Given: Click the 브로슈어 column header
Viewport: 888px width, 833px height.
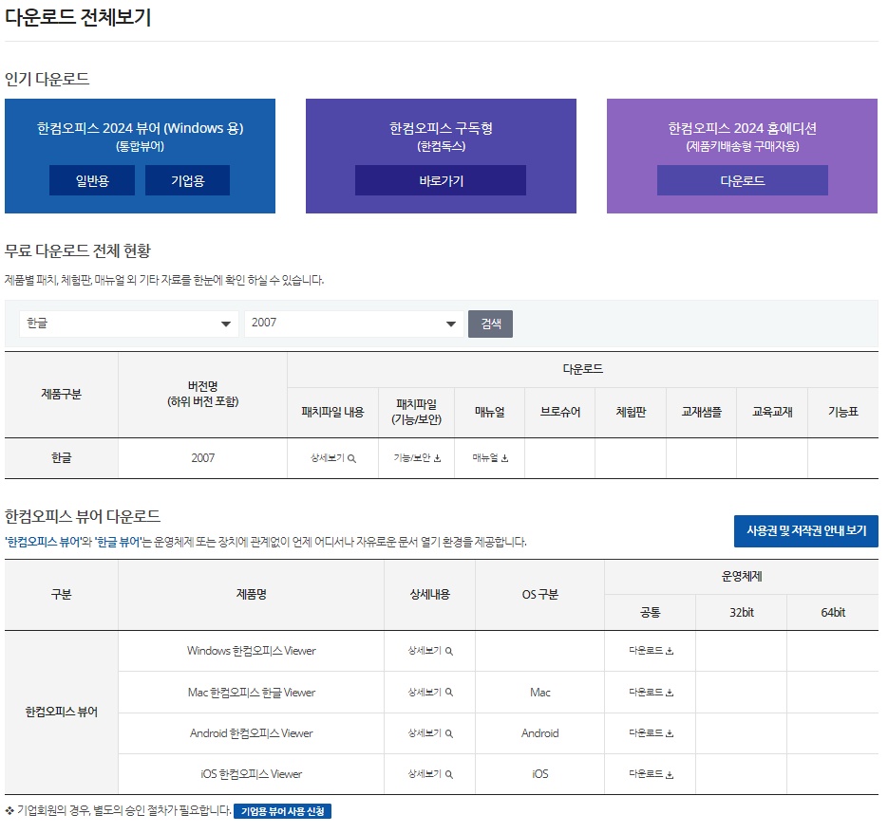Looking at the screenshot, I should 560,413.
